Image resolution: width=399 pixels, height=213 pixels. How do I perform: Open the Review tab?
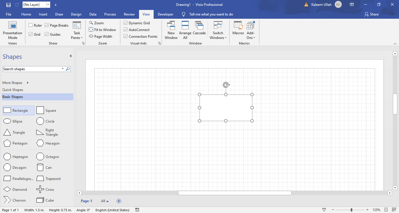point(129,14)
